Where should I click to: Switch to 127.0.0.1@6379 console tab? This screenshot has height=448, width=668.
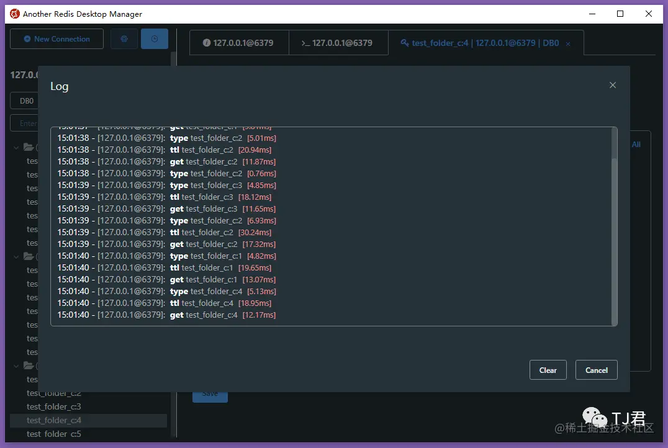338,43
